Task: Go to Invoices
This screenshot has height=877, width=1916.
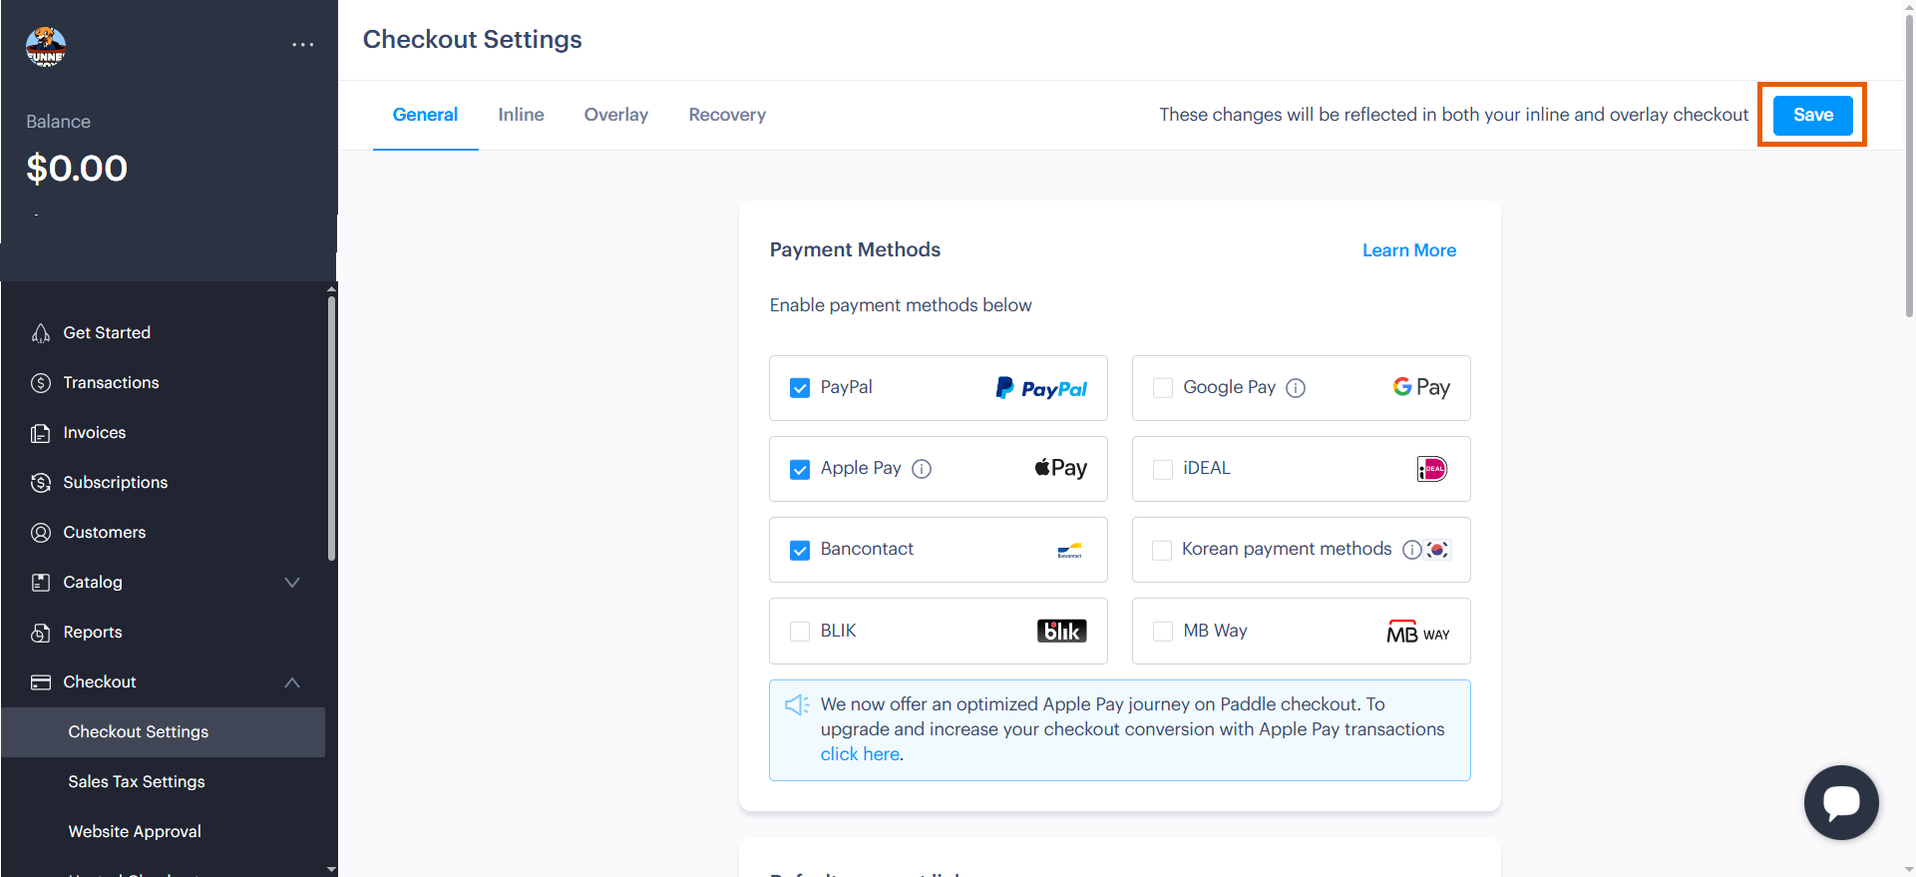Action: coord(95,433)
